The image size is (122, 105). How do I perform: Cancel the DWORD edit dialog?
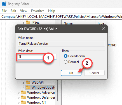click(x=94, y=73)
